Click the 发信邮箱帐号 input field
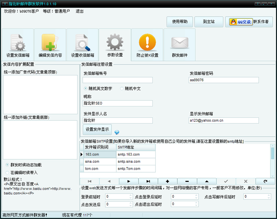The height and width of the screenshot is (219, 277). click(117, 80)
